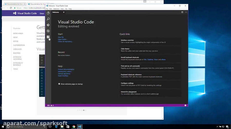Image resolution: width=231 pixels, height=129 pixels.
Task: Click browser page scrollbar down arrow
Action: click(163, 119)
